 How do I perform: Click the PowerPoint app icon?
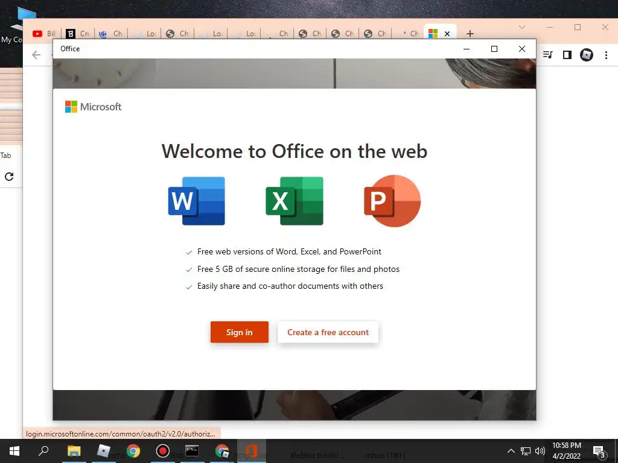coord(392,201)
